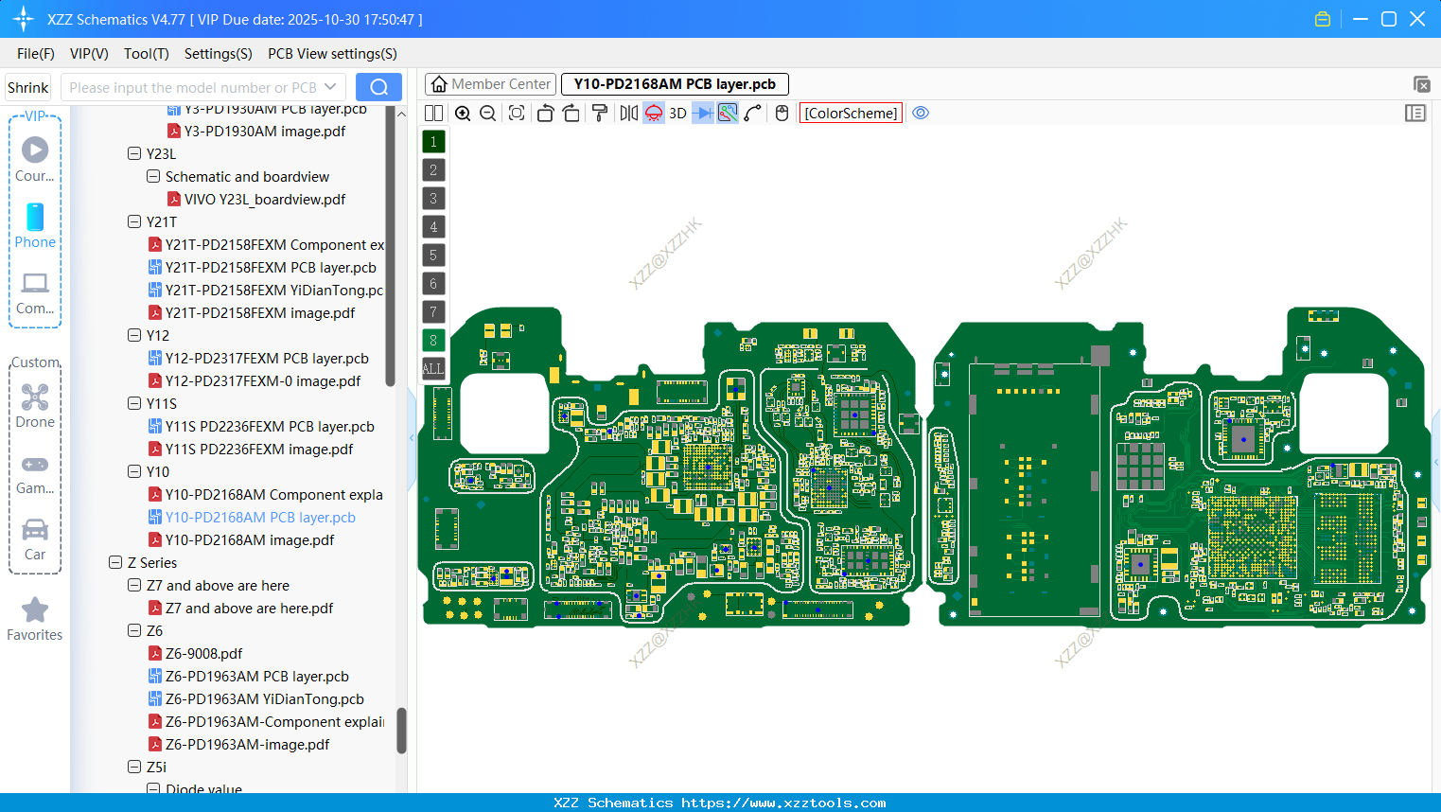Open the Tool(T) menu

pyautogui.click(x=146, y=54)
